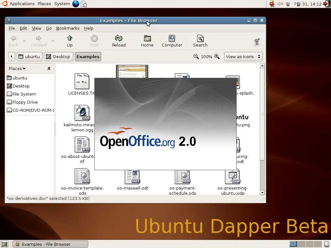Viewport: 331px width, 248px height.
Task: Open the Help menu
Action: (89, 28)
